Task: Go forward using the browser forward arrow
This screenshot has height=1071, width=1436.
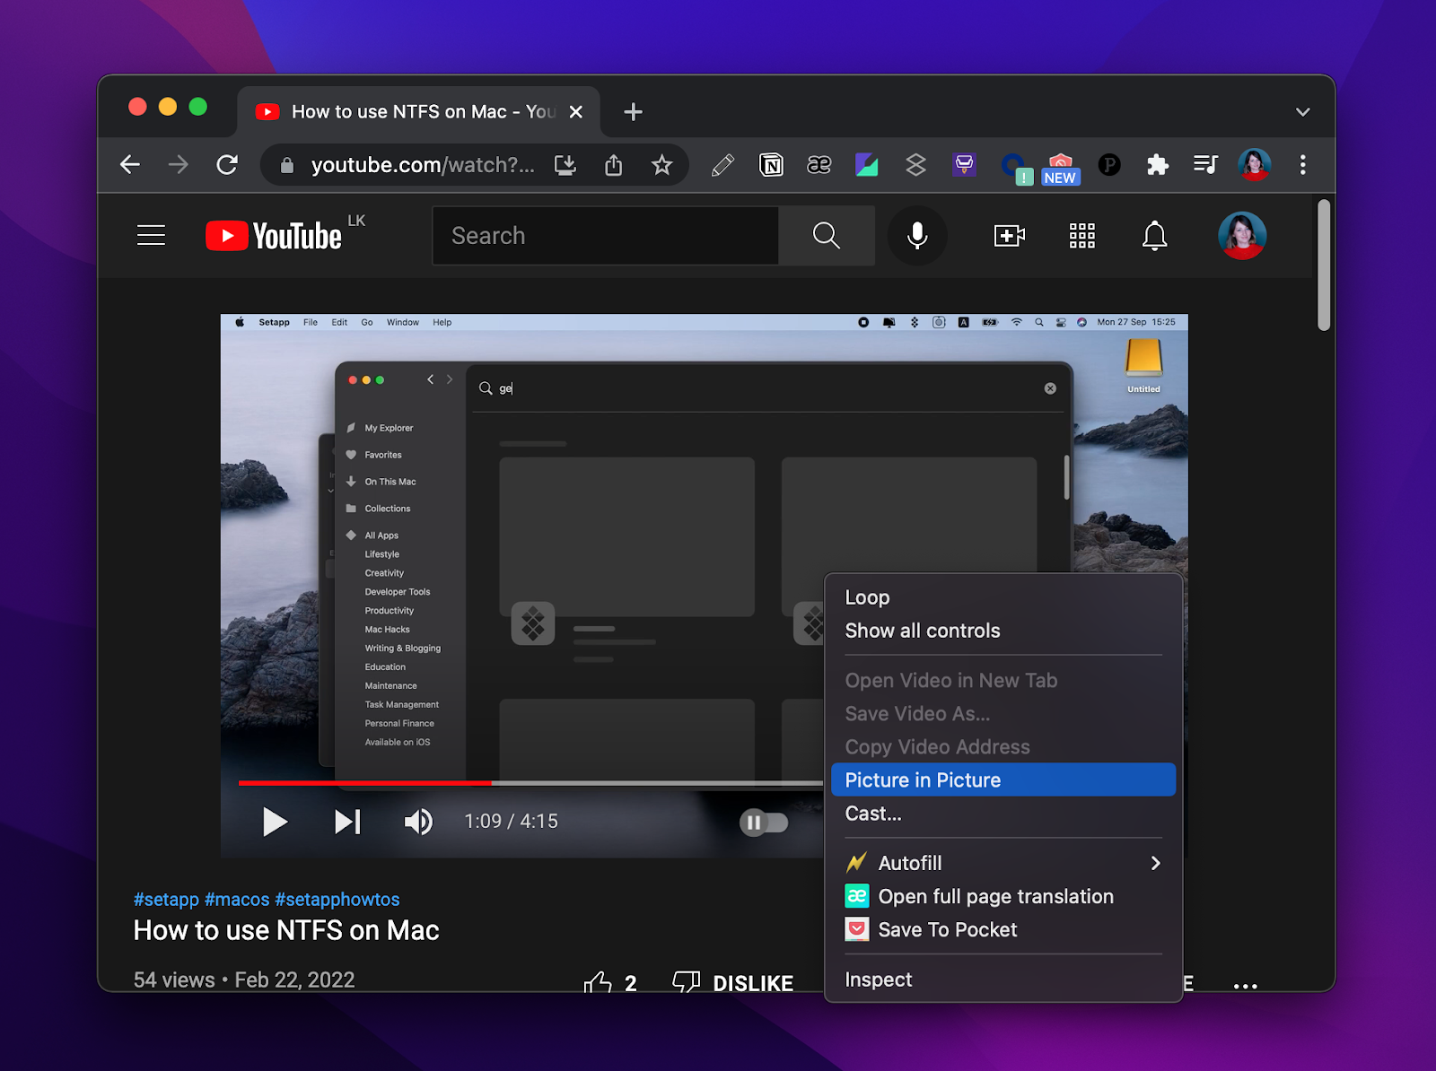Action: (x=179, y=164)
